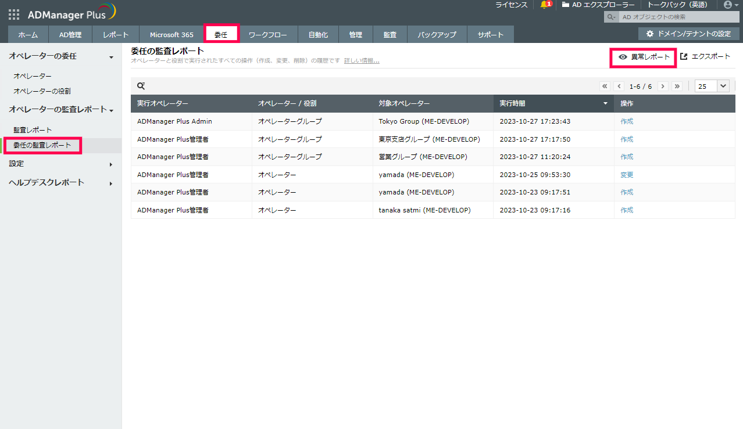Click the エクスポート export button

tap(705, 57)
